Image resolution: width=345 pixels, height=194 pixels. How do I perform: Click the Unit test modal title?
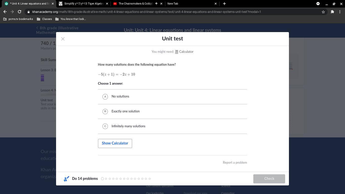click(173, 39)
